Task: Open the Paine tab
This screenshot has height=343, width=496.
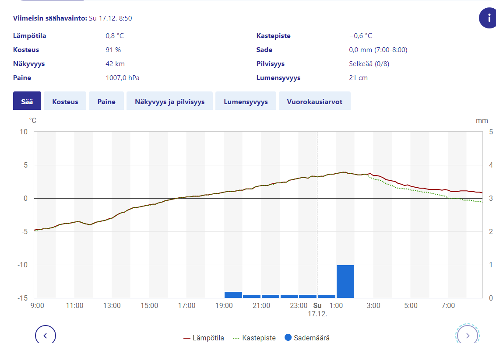Action: click(x=106, y=101)
